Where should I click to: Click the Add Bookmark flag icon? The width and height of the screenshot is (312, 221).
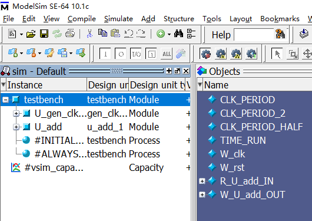click(x=13, y=53)
